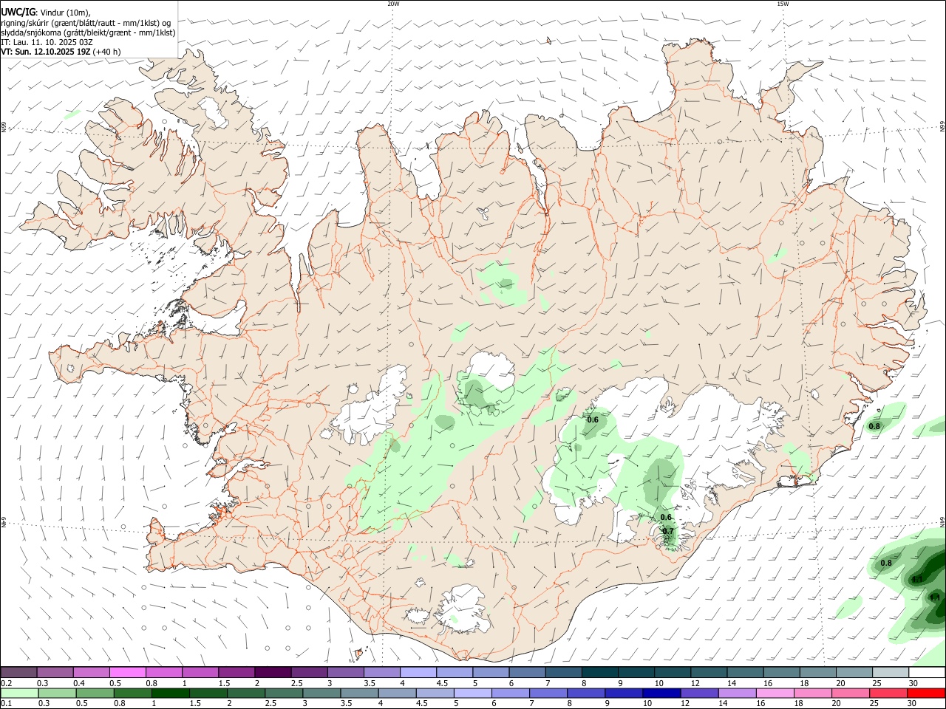Select the snow legend swatch for 6–7
Screen dimensions: 946x709
(x=526, y=672)
